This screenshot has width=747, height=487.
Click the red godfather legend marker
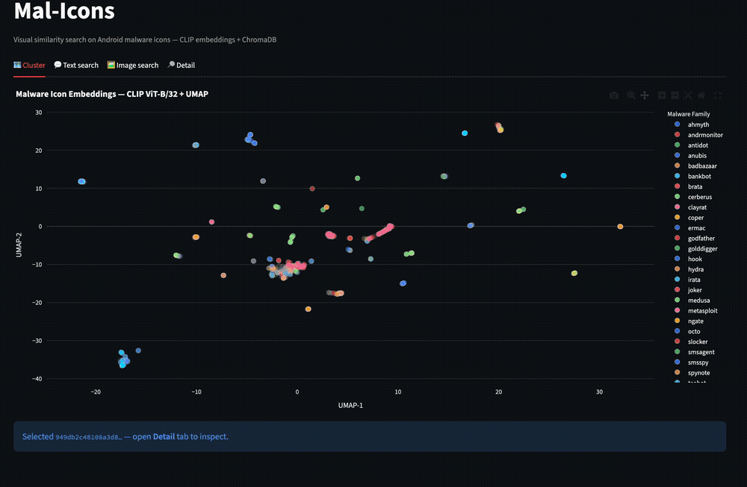click(677, 238)
